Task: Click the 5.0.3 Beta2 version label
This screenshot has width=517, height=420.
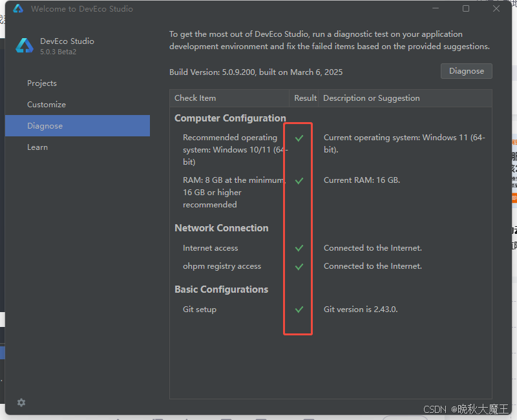Action: [58, 52]
